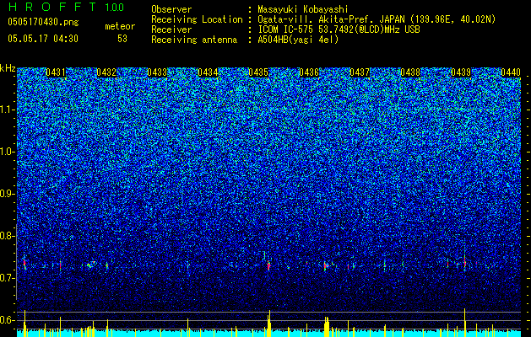Click the 0439 time marker
Screen dimensions: 531x337
pos(461,72)
